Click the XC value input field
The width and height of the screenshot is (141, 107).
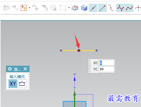[106, 63]
